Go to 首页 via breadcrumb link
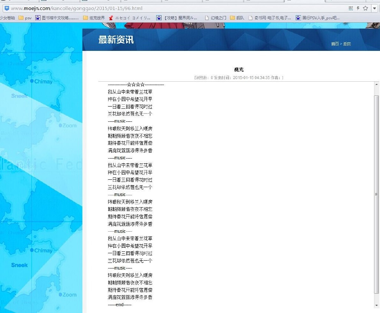The image size is (380, 313). tap(335, 44)
